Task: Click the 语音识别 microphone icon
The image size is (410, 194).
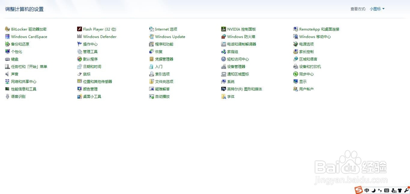Action: coord(7,97)
